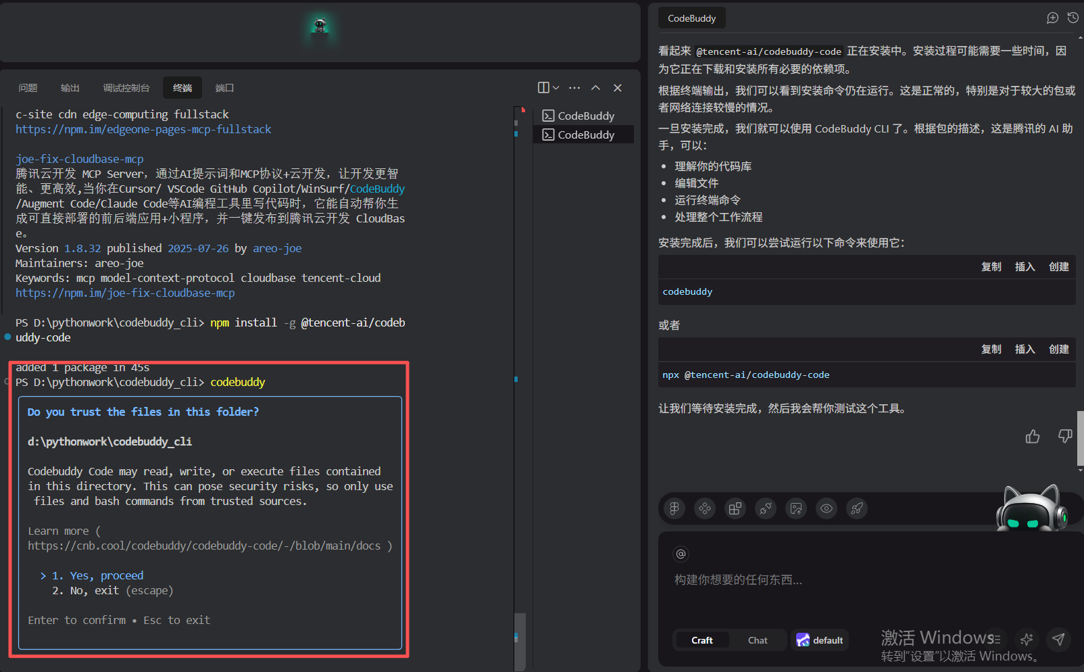Click the chat panel scrollbar thumb
Image resolution: width=1084 pixels, height=672 pixels.
click(1079, 438)
